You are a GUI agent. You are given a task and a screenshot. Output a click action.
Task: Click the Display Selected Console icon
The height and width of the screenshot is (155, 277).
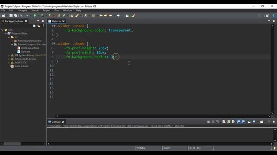click(x=254, y=121)
